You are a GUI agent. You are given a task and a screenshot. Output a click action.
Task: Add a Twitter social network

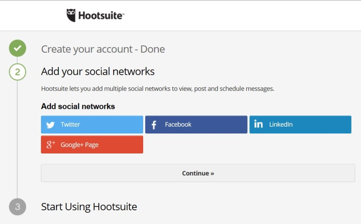[92, 125]
